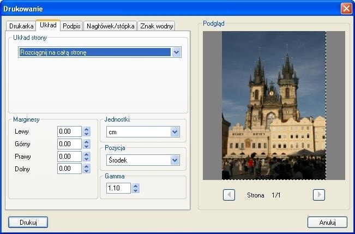Decrease Gamma with the down arrow
355x234 pixels.
click(x=135, y=190)
